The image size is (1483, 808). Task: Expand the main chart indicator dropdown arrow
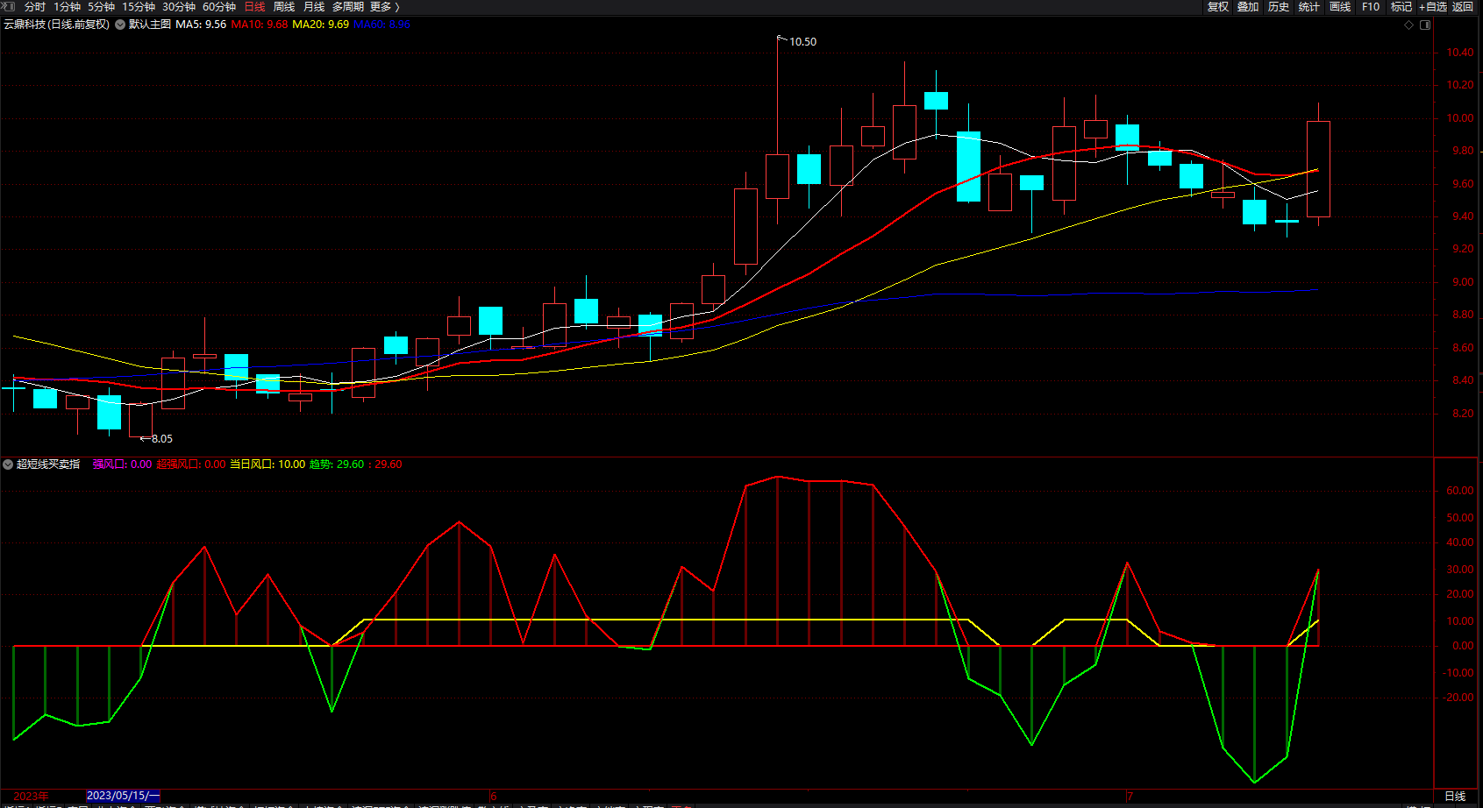click(120, 25)
